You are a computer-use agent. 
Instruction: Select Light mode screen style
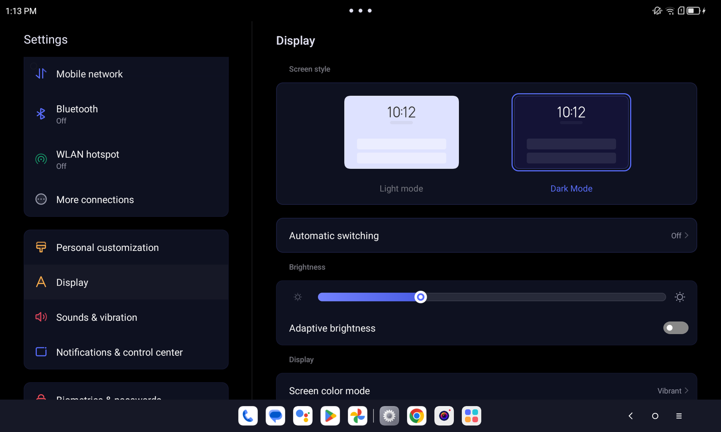[401, 132]
